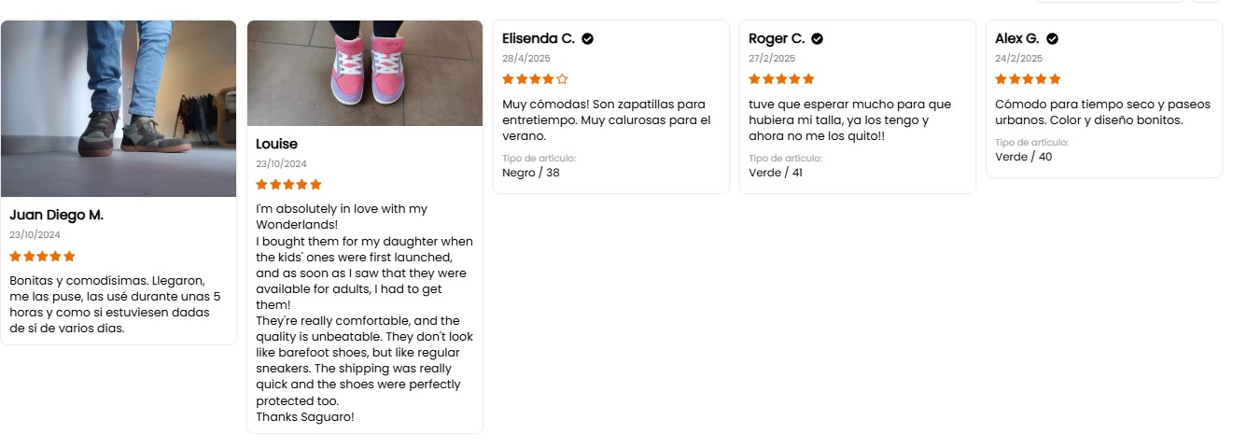This screenshot has height=448, width=1233.
Task: Click the verified checkmark next to Roger C.
Action: coord(817,39)
